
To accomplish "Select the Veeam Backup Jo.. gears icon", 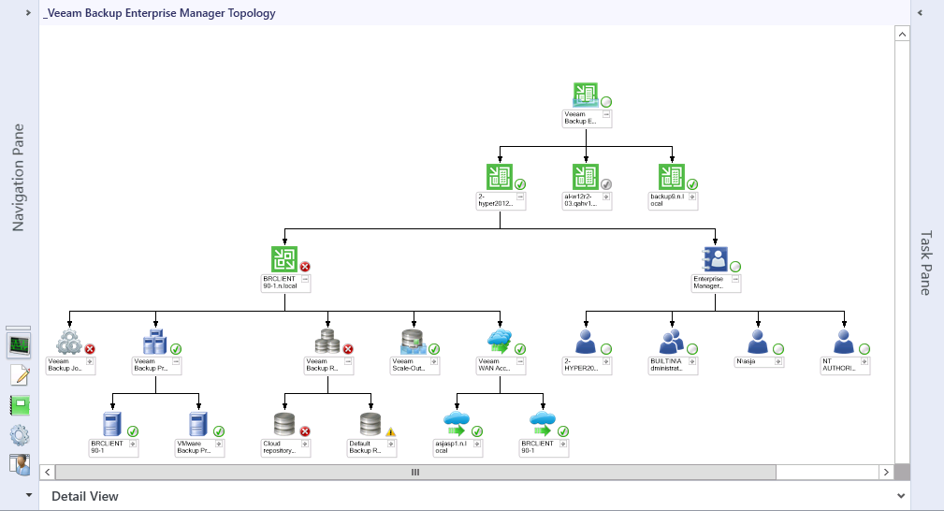I will click(x=69, y=343).
